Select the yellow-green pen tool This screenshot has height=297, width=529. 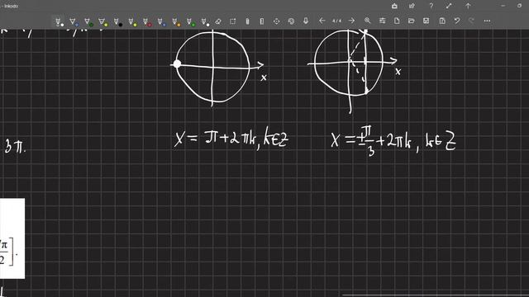coord(132,21)
